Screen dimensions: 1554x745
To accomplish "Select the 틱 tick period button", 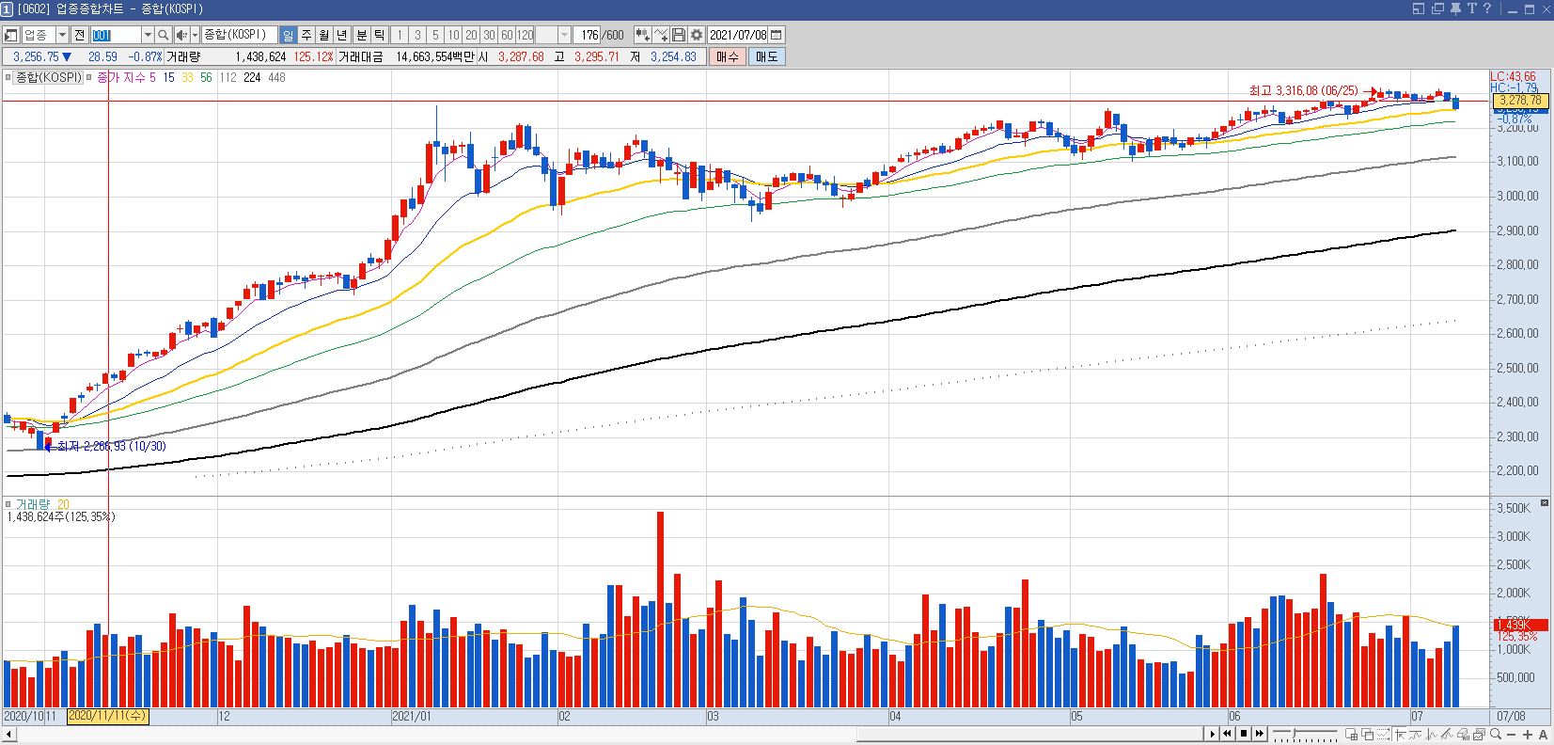I will pyautogui.click(x=379, y=35).
